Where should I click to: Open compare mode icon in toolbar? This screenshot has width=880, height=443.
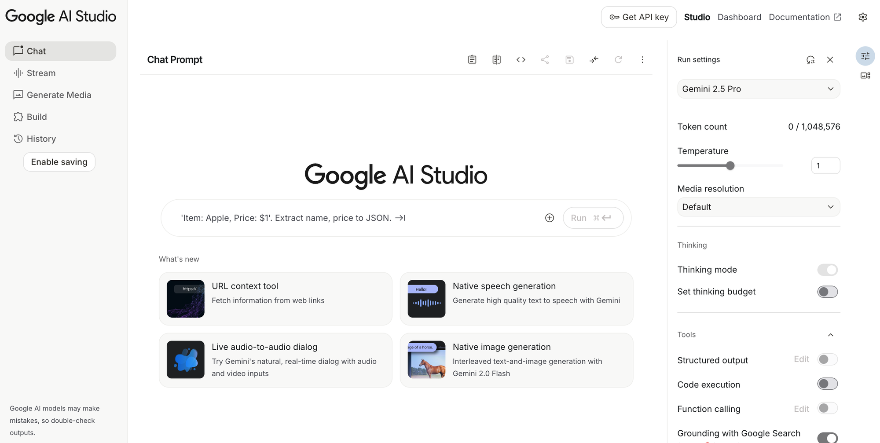coord(496,59)
